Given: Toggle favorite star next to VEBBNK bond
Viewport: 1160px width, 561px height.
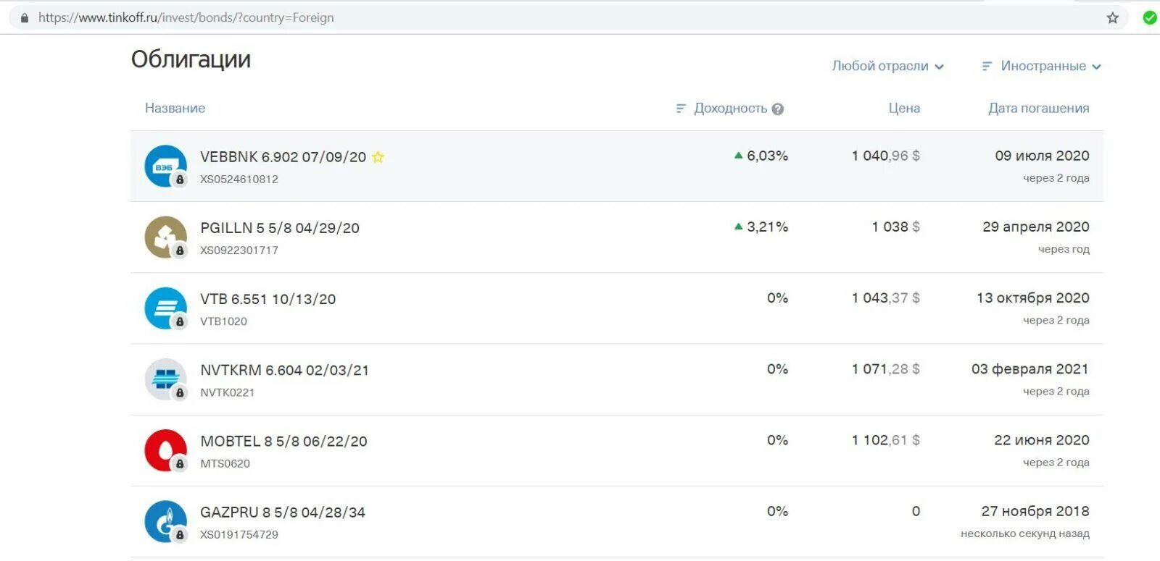Looking at the screenshot, I should [x=378, y=156].
